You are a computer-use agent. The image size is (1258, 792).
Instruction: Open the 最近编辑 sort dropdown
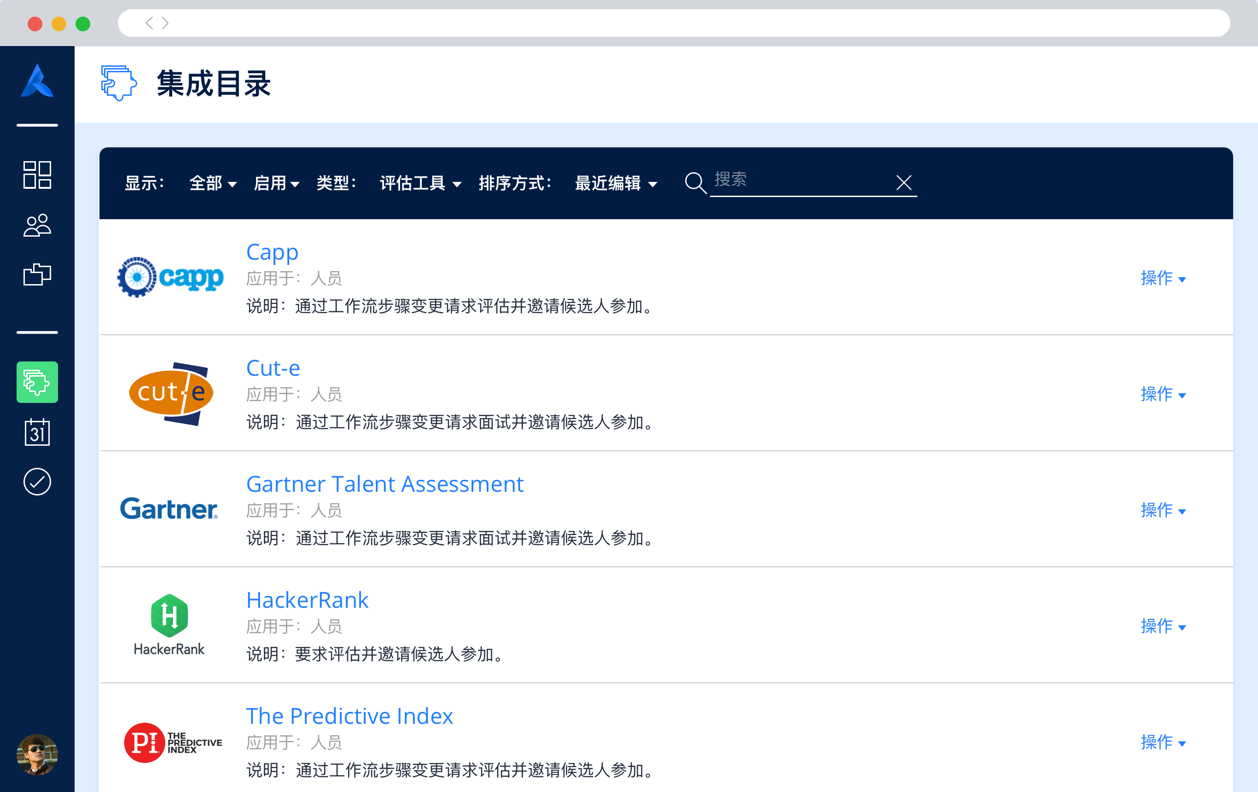coord(616,183)
